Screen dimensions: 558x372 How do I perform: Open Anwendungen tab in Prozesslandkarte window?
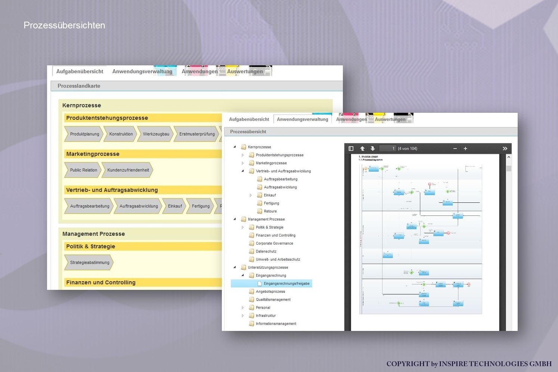pos(199,71)
